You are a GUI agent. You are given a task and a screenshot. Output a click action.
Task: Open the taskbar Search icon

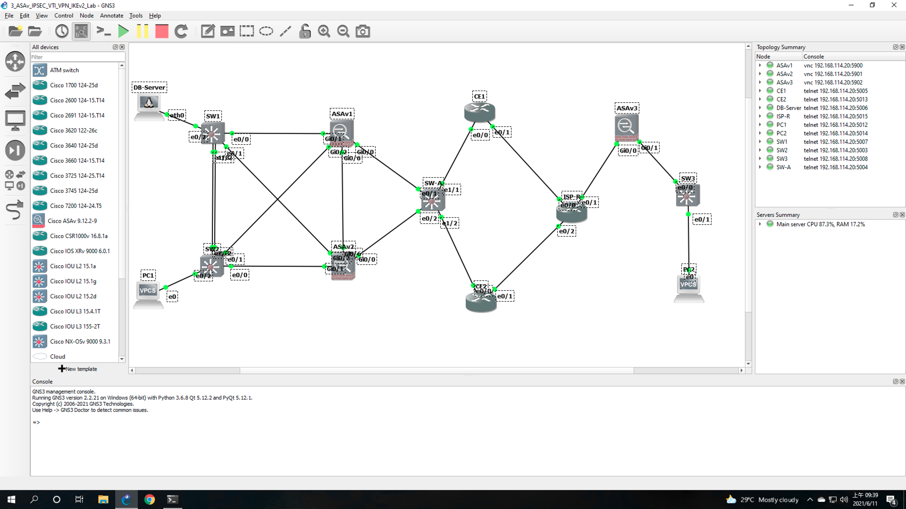[x=34, y=500]
